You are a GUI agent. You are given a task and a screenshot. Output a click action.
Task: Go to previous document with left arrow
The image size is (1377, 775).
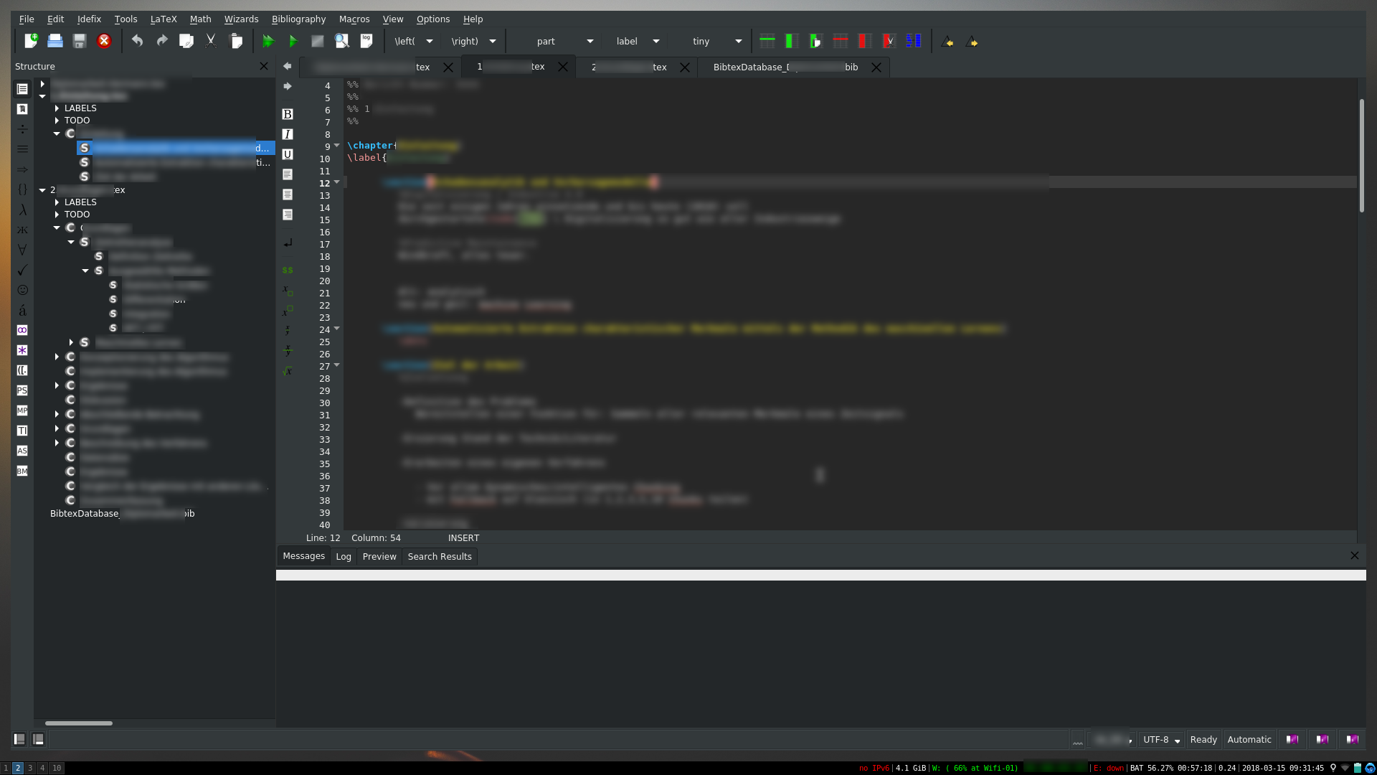tap(288, 66)
